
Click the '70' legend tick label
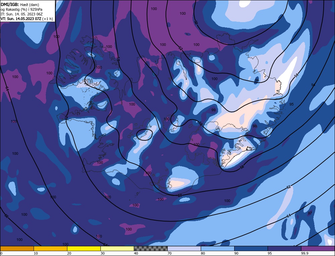[170, 253]
